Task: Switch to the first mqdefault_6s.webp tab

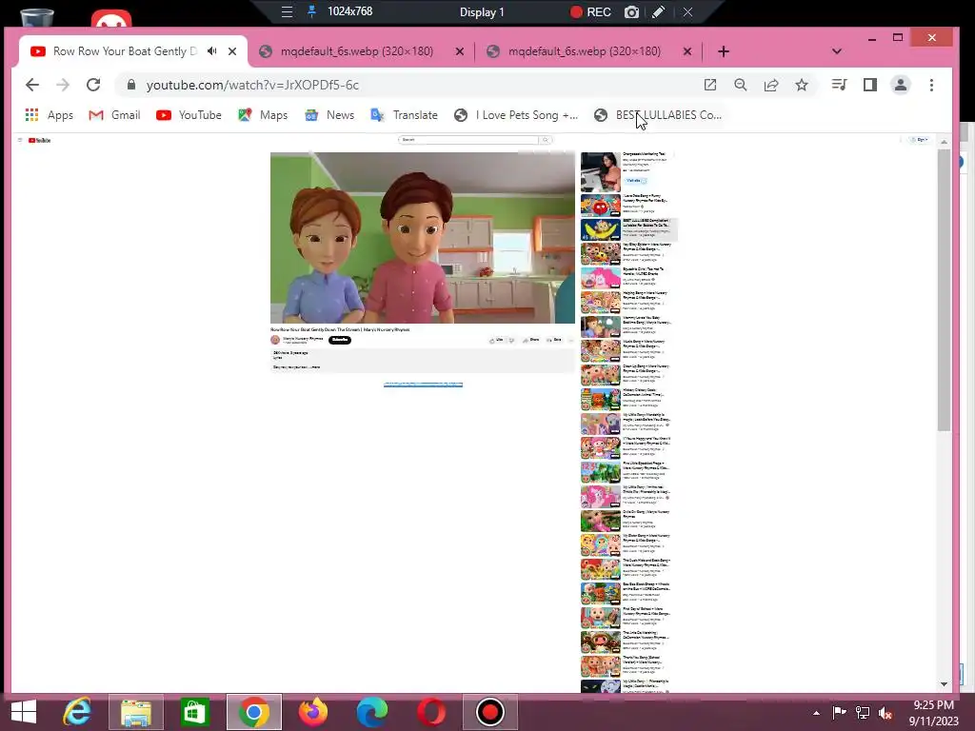Action: (x=356, y=51)
